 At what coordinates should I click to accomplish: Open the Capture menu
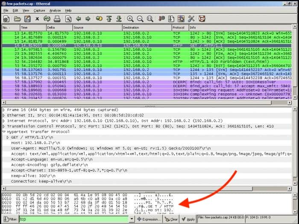(39, 11)
